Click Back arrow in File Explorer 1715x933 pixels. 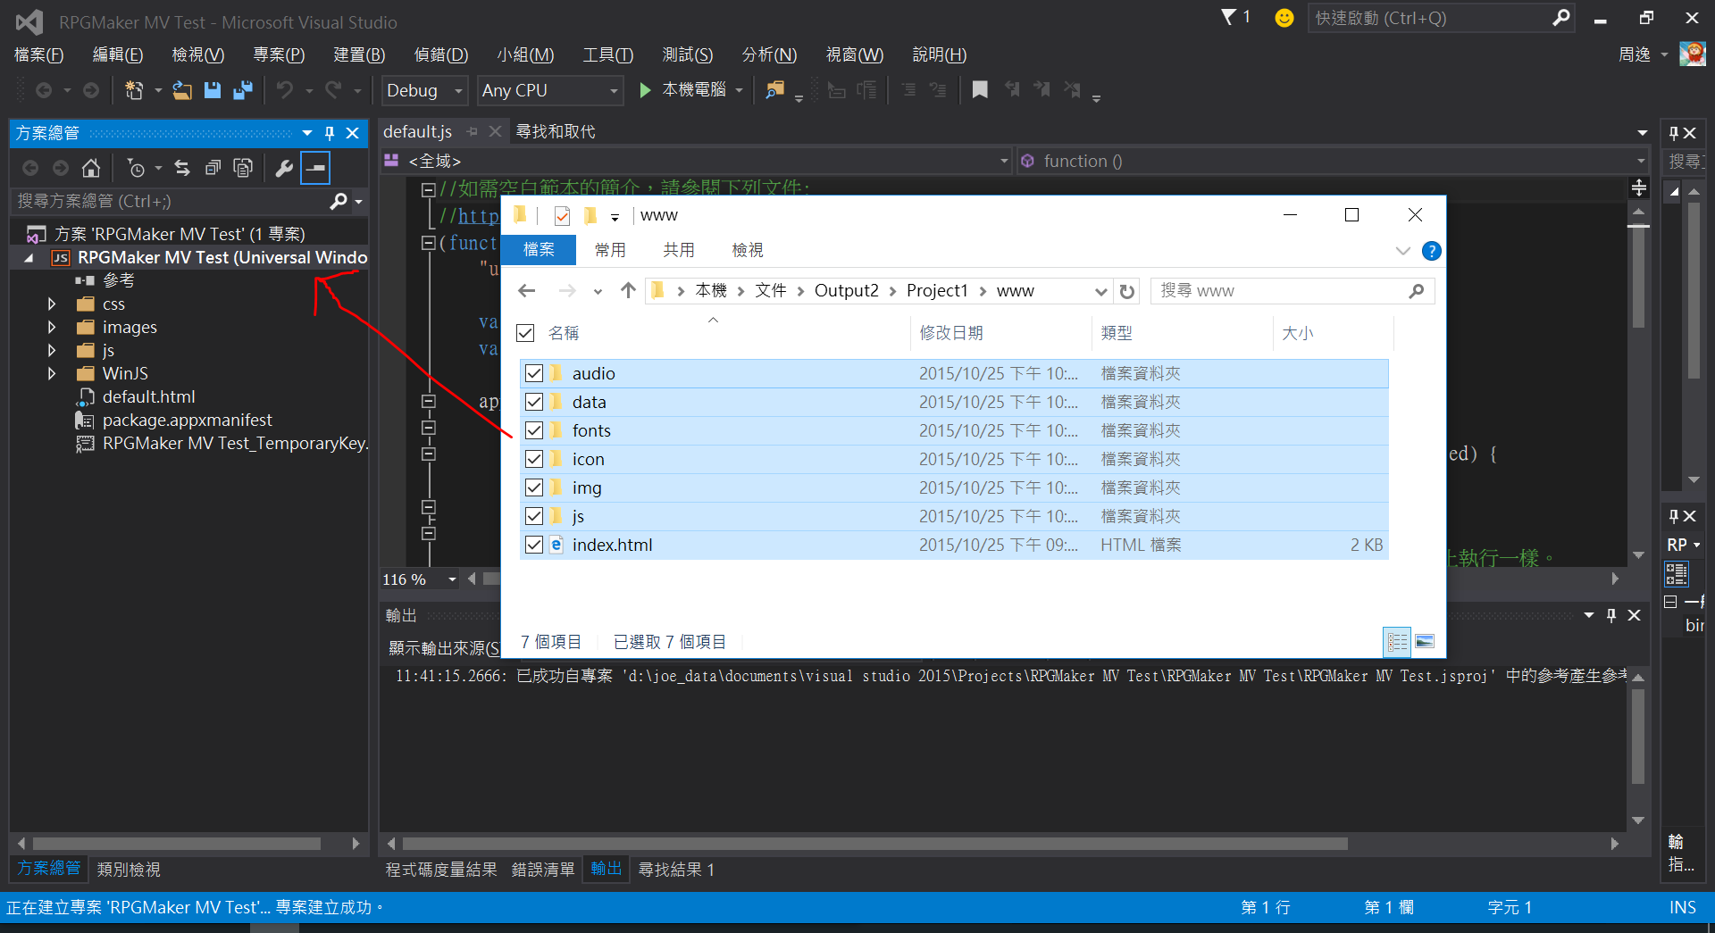527,291
